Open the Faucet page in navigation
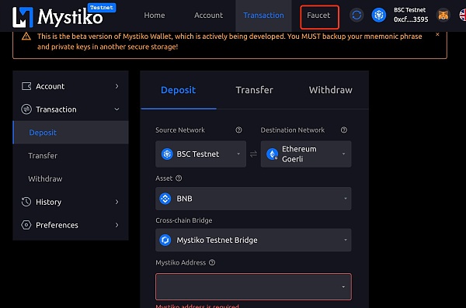The image size is (466, 308). [x=319, y=16]
